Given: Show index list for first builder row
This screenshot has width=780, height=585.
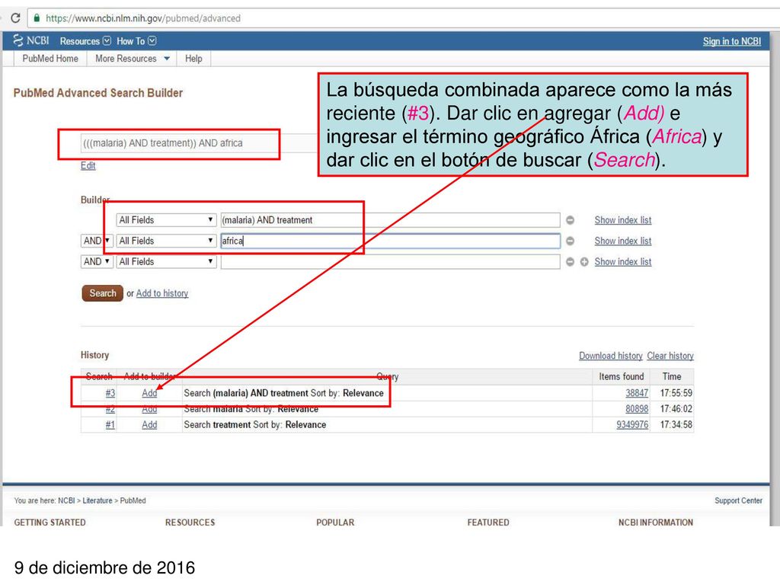Looking at the screenshot, I should (623, 220).
